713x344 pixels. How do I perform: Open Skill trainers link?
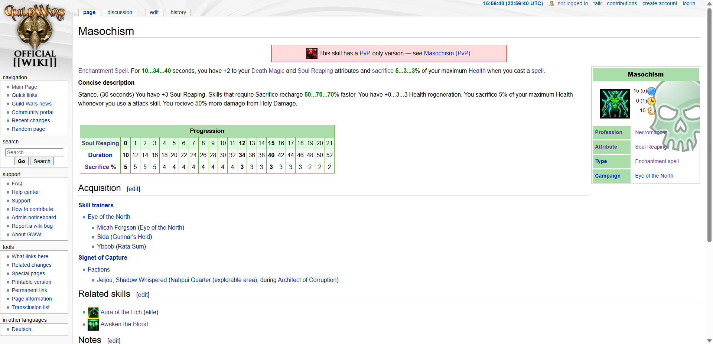(96, 205)
